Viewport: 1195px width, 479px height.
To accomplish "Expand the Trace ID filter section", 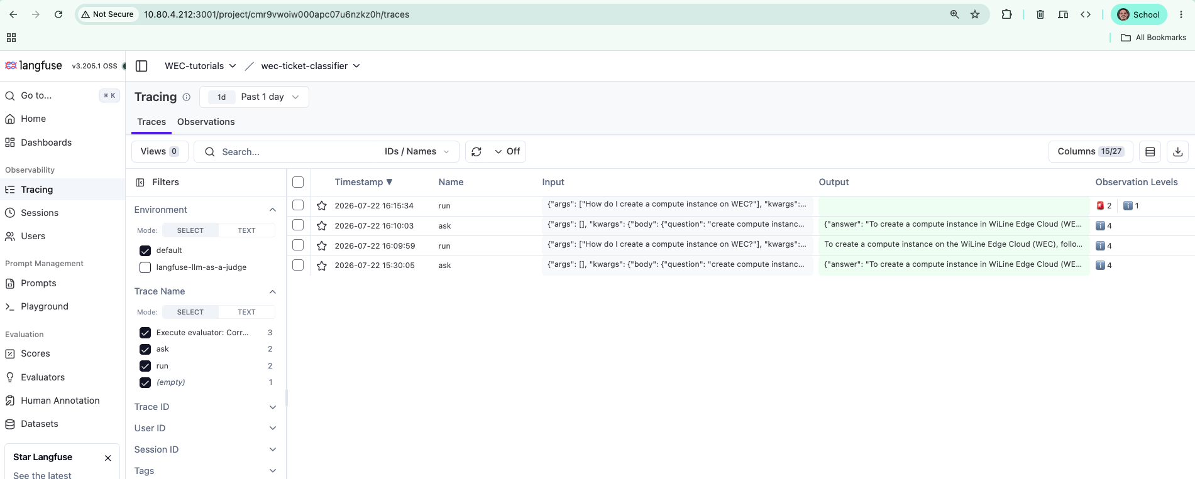I will (x=206, y=407).
